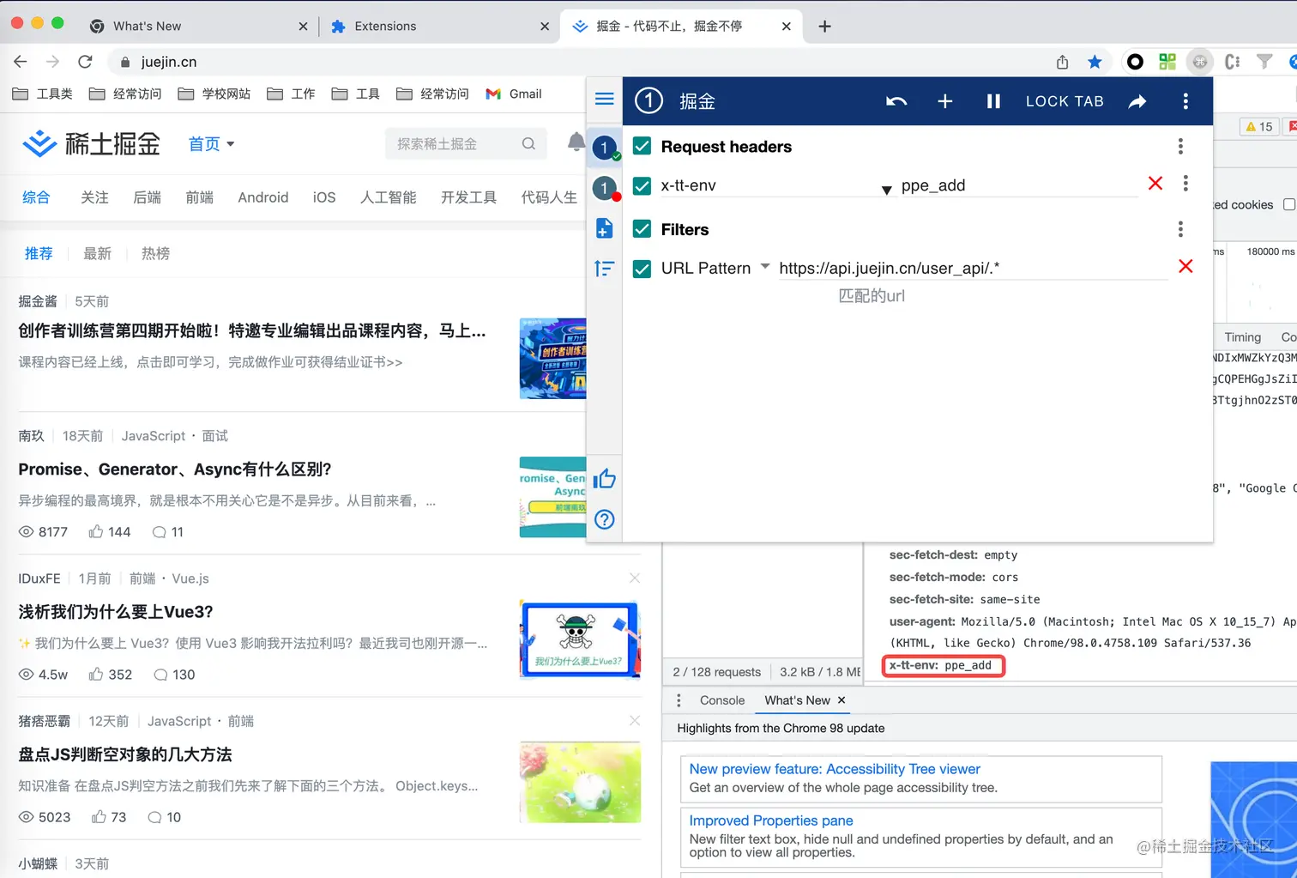Open the 工作 bookmarks folder
The height and width of the screenshot is (878, 1297).
pyautogui.click(x=291, y=94)
